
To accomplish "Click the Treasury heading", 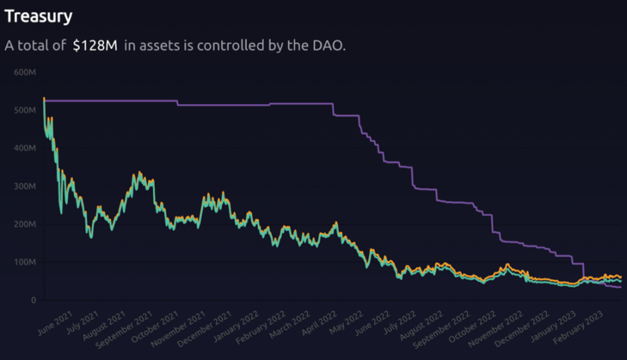I will point(38,17).
